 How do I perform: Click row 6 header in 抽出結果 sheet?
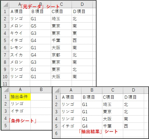tap(57, 133)
